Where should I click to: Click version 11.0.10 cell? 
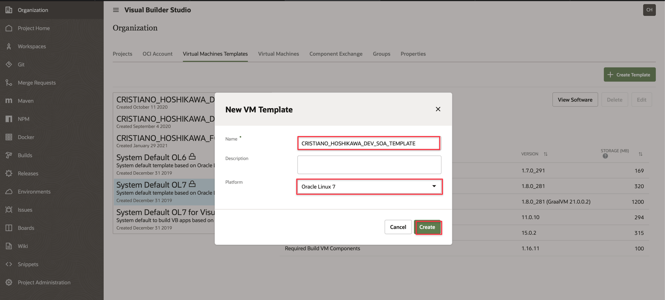[x=530, y=217]
